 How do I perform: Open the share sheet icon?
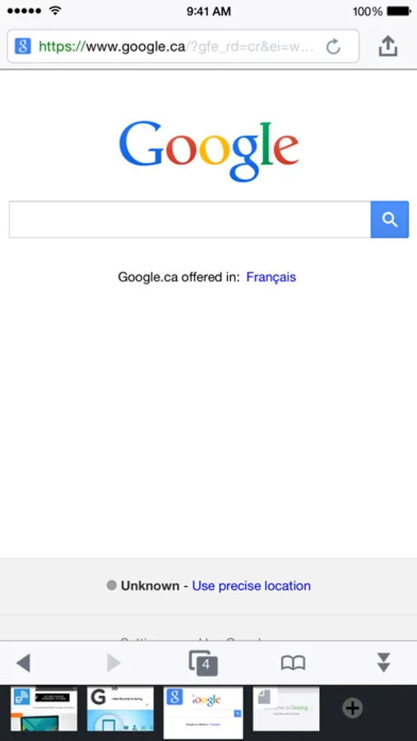coord(387,46)
